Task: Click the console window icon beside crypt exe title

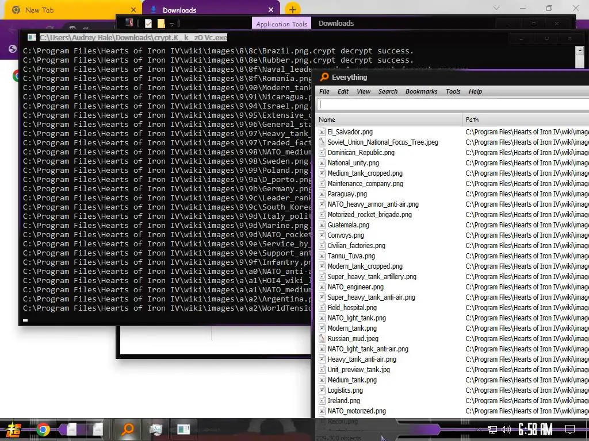Action: point(32,37)
